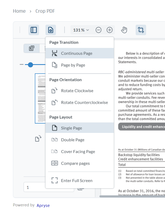Click 'Credit enhancement facilities' table row
This screenshot has width=165, height=213.
(142, 159)
